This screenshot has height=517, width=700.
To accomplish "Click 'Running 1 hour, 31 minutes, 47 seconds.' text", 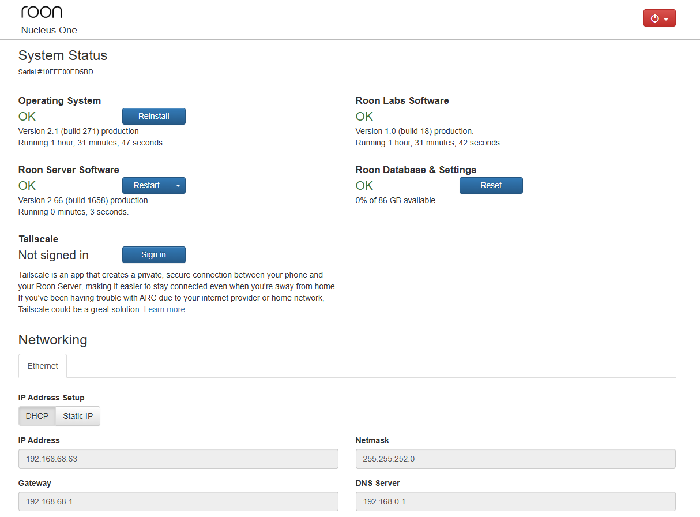I will point(91,143).
